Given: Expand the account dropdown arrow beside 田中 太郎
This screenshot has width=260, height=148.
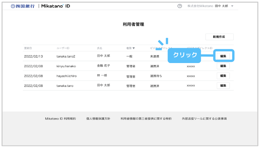Looking at the screenshot, I should point(232,6).
